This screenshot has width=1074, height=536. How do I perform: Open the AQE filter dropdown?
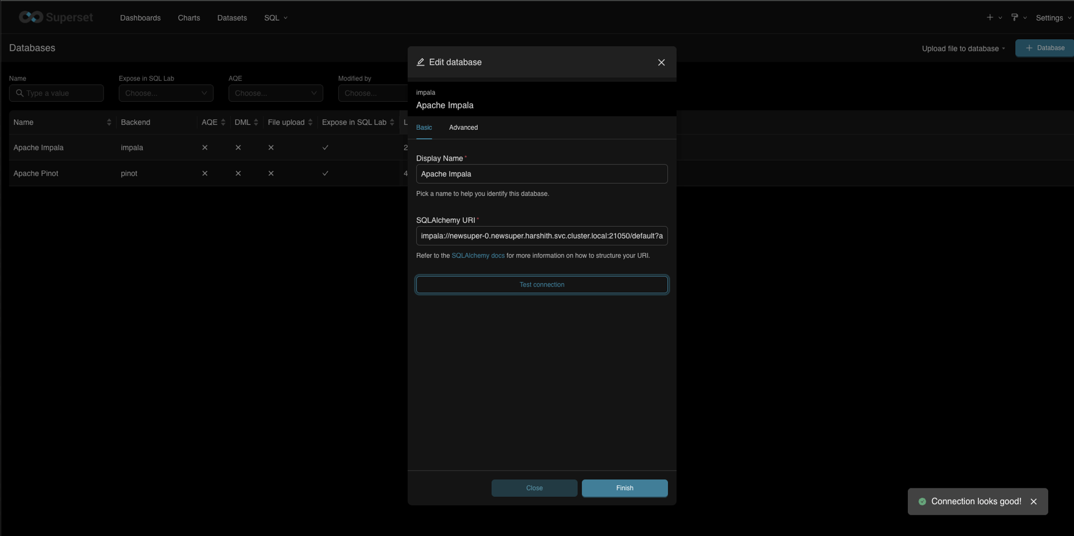coord(276,93)
